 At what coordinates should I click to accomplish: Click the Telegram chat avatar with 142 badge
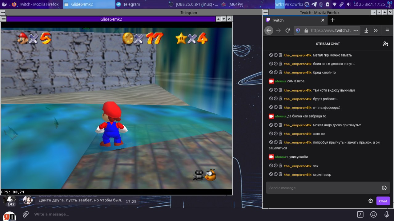10,201
